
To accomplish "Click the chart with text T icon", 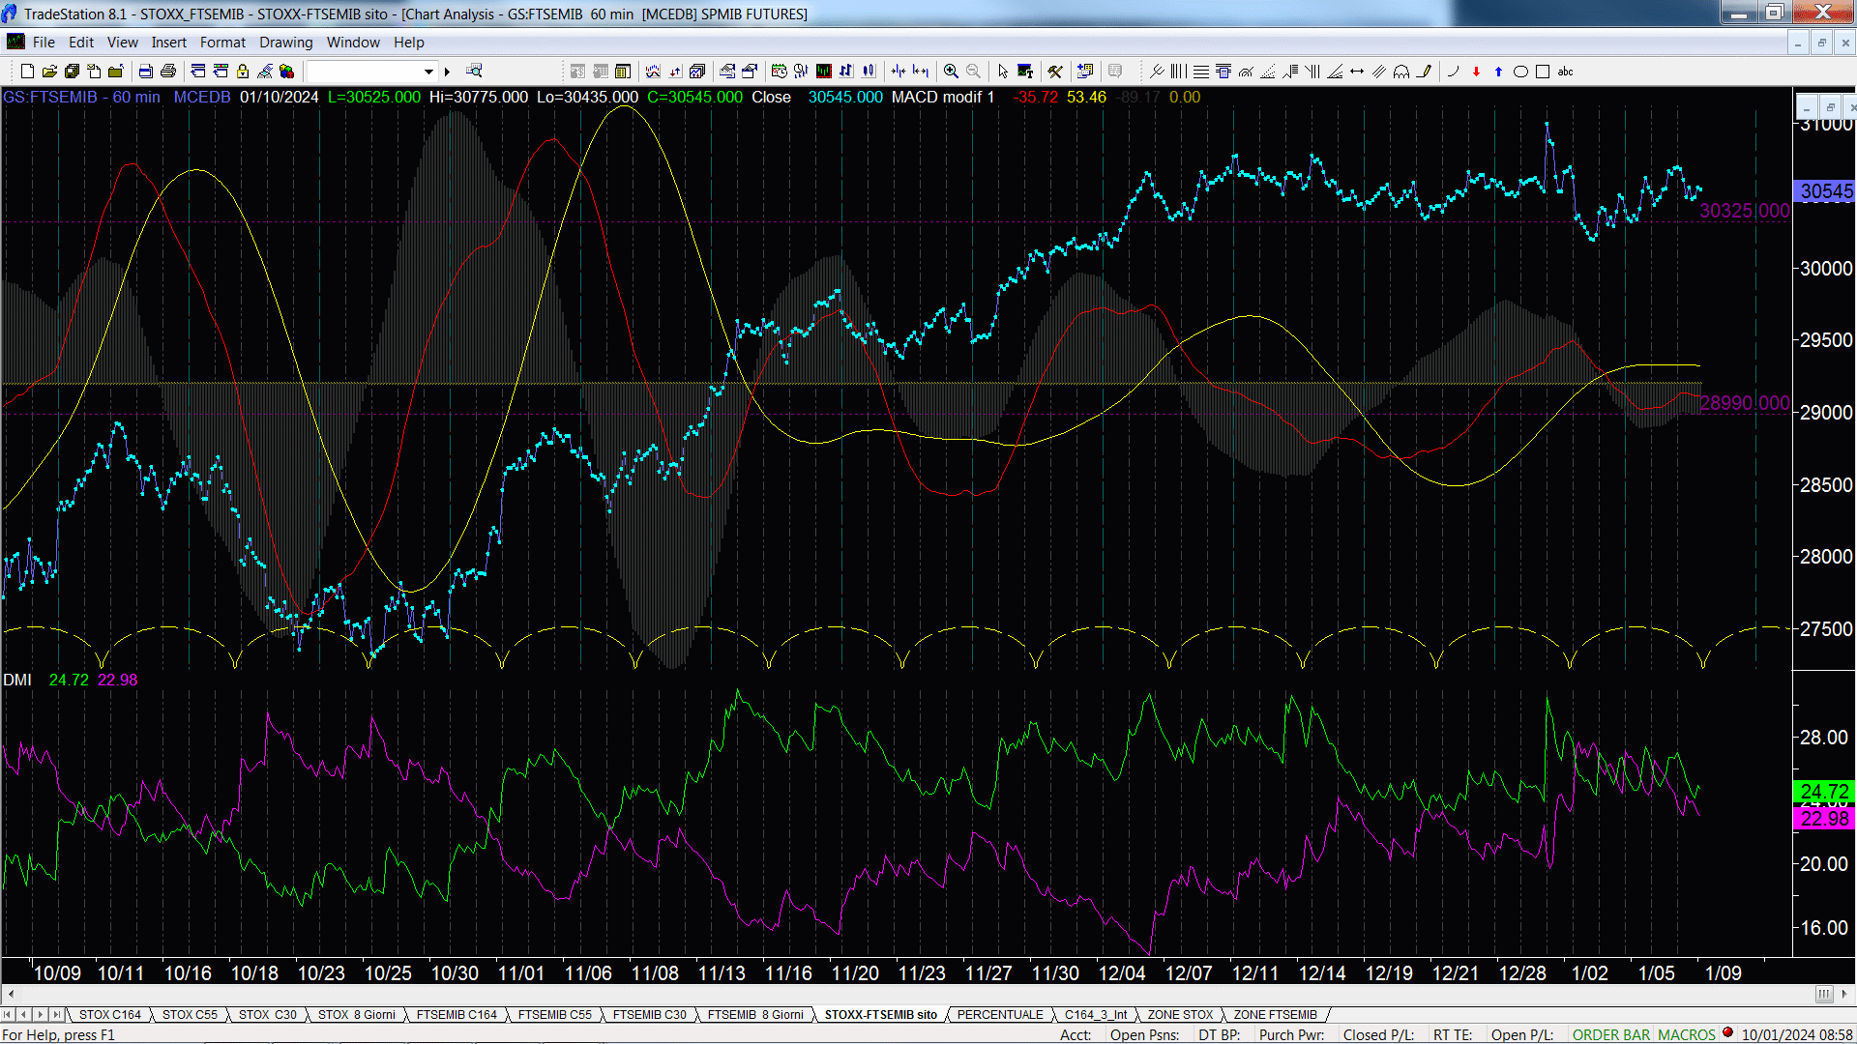I will pos(1025,71).
